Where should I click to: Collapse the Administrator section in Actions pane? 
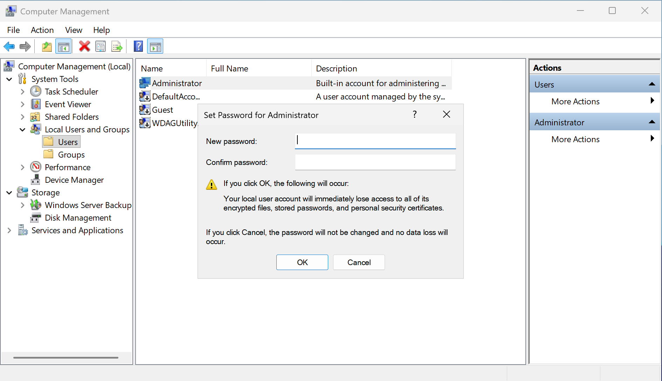click(x=652, y=122)
